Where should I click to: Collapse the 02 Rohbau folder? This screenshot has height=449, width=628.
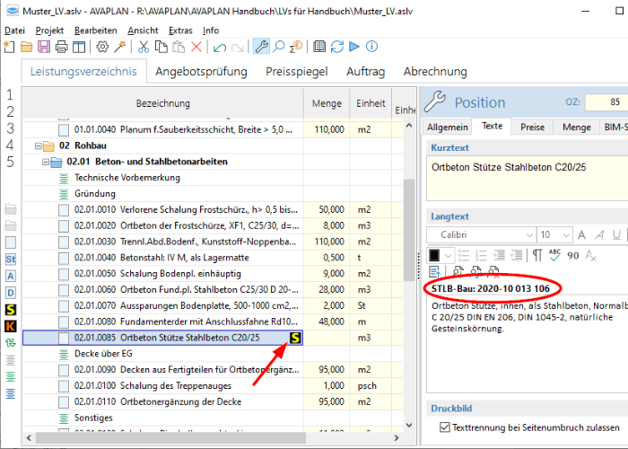(38, 145)
